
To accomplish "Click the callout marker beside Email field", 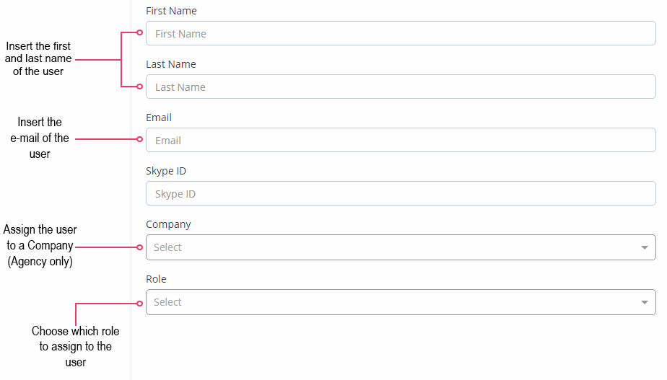I will click(139, 139).
